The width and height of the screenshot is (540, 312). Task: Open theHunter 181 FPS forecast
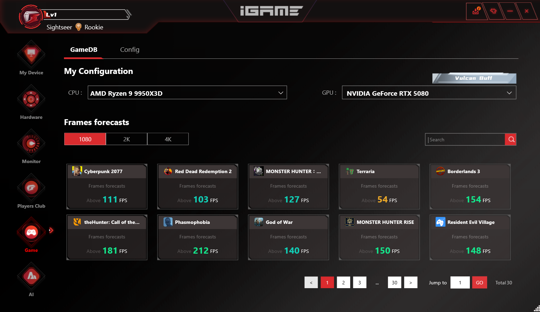click(x=107, y=237)
